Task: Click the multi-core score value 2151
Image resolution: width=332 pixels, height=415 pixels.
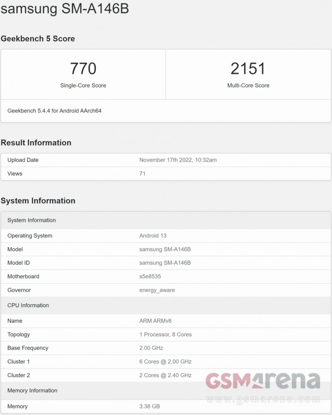Action: pos(248,69)
